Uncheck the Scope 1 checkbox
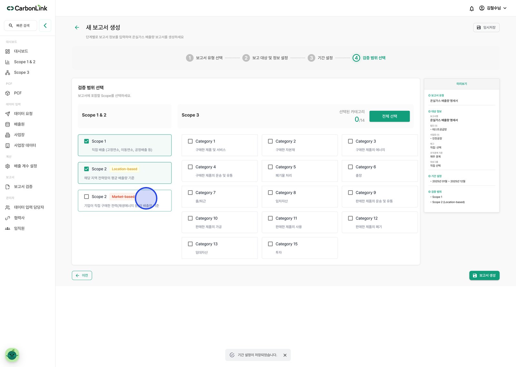This screenshot has height=367, width=516. pos(86,141)
